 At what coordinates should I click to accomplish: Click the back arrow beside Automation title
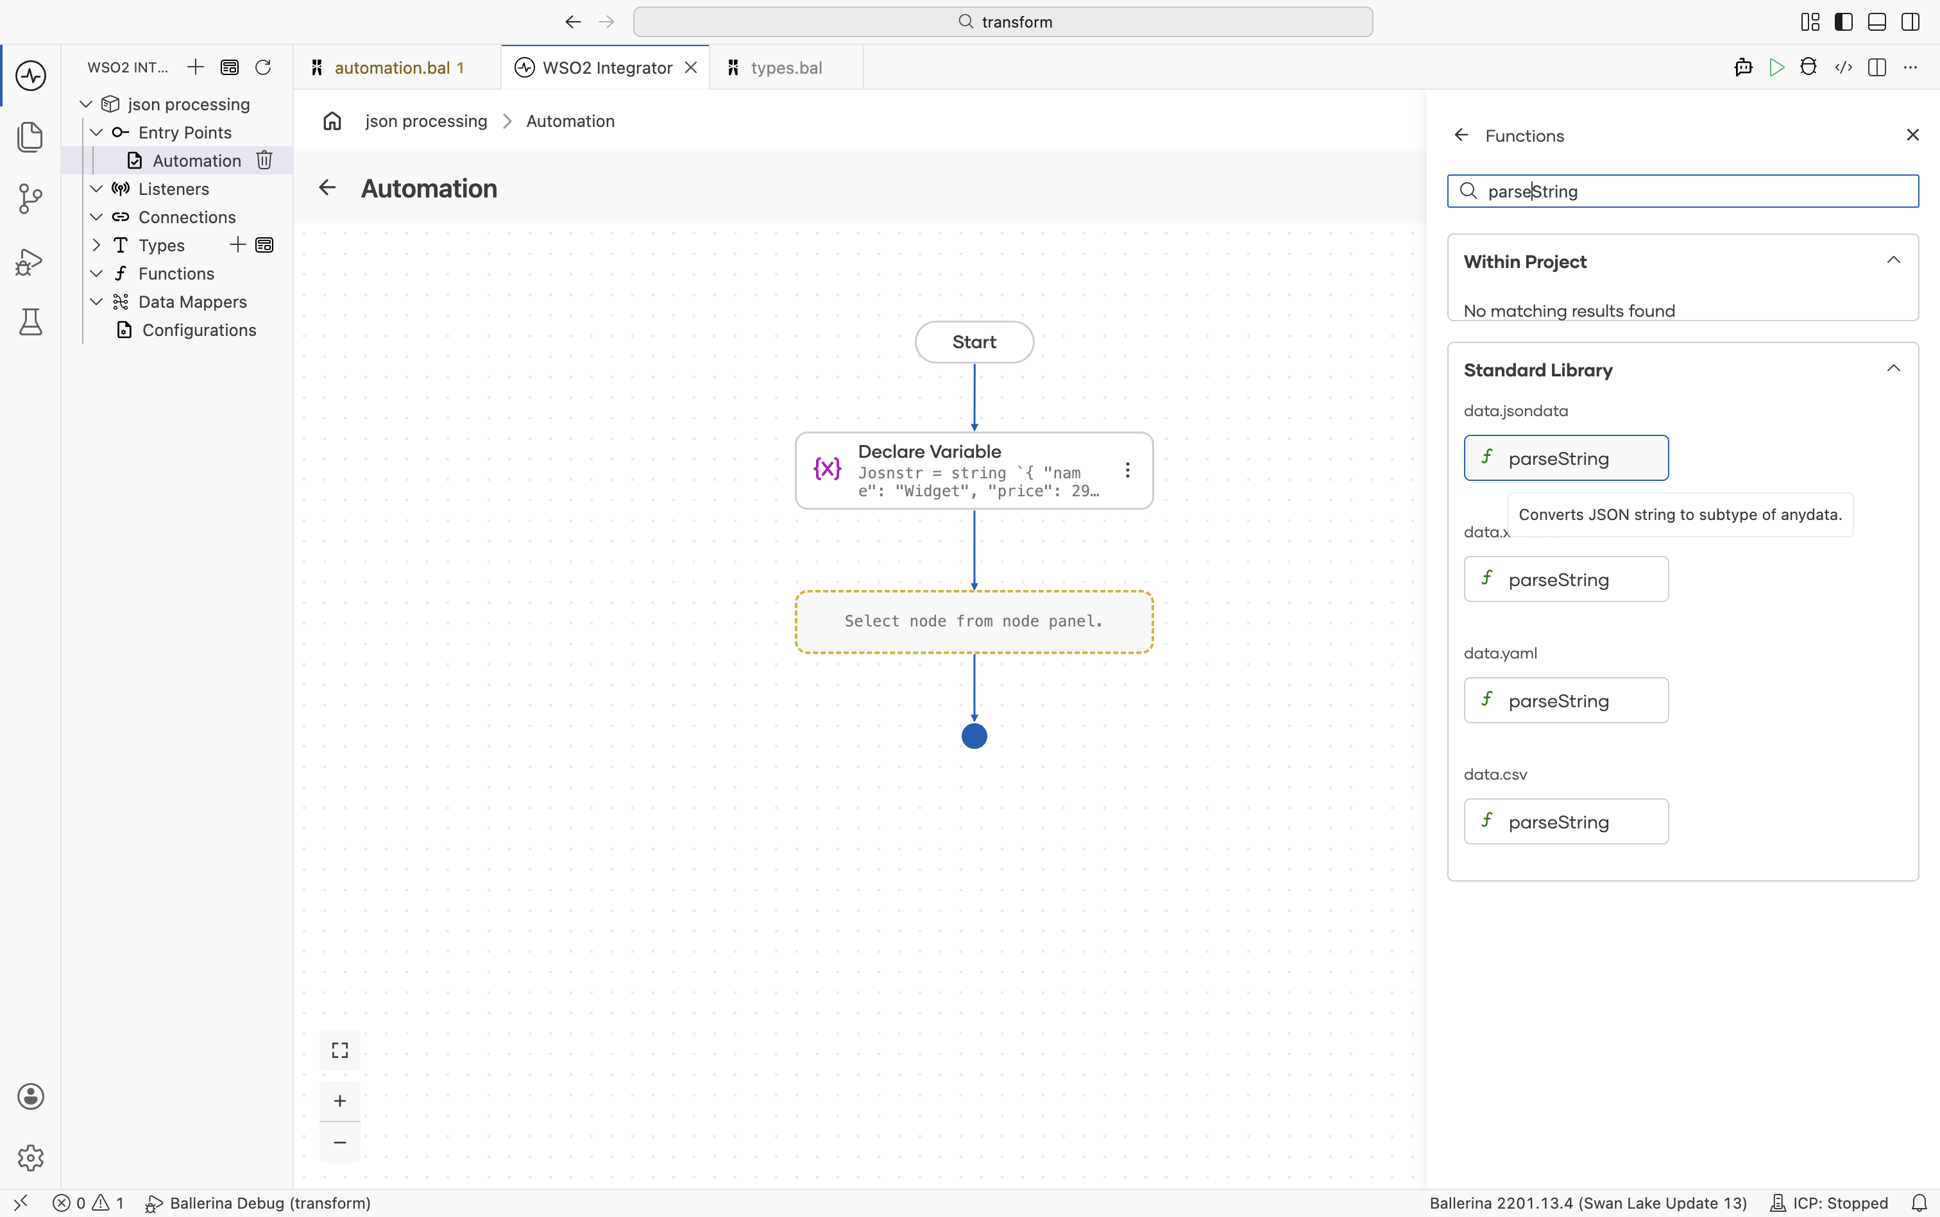tap(327, 187)
